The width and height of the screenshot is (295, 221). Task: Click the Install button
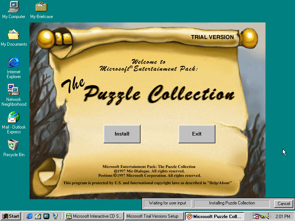click(x=122, y=134)
